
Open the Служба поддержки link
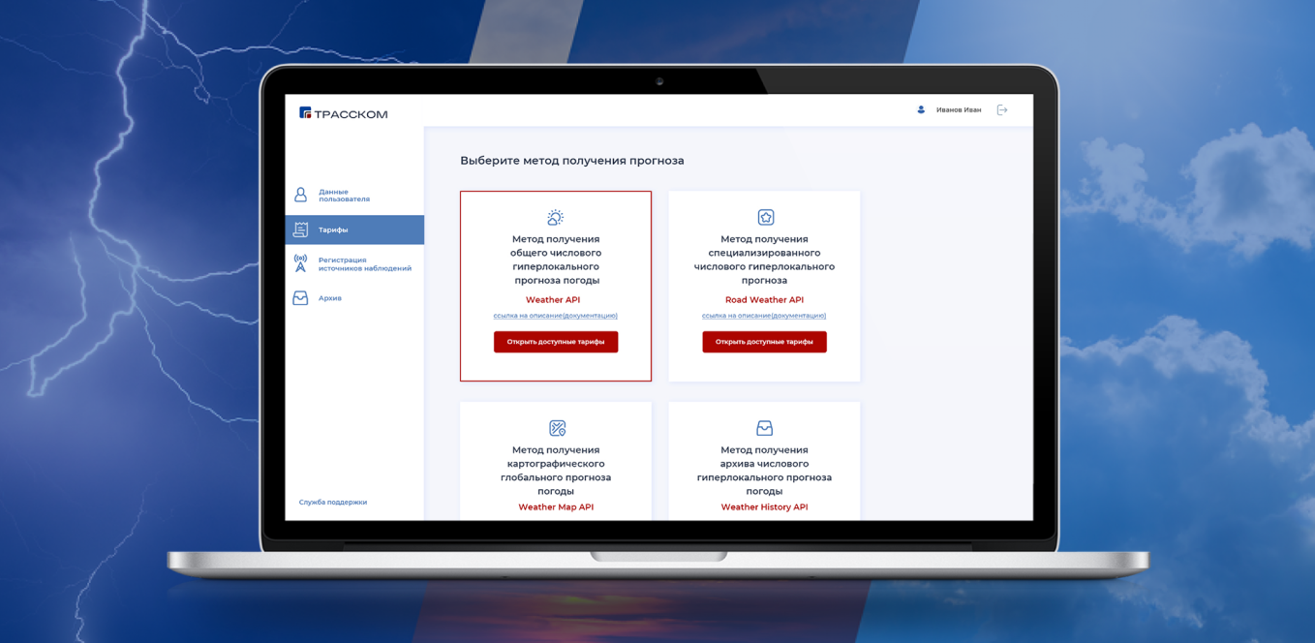point(333,503)
